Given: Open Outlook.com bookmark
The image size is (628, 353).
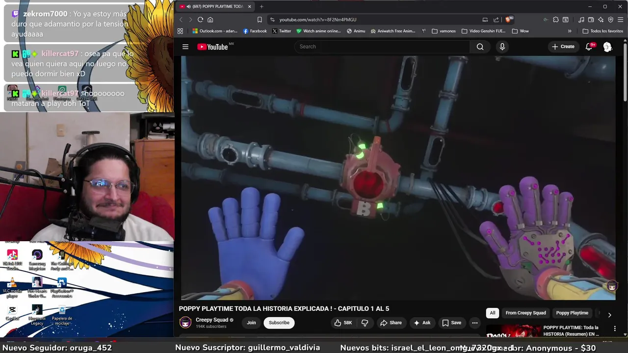Looking at the screenshot, I should (215, 31).
